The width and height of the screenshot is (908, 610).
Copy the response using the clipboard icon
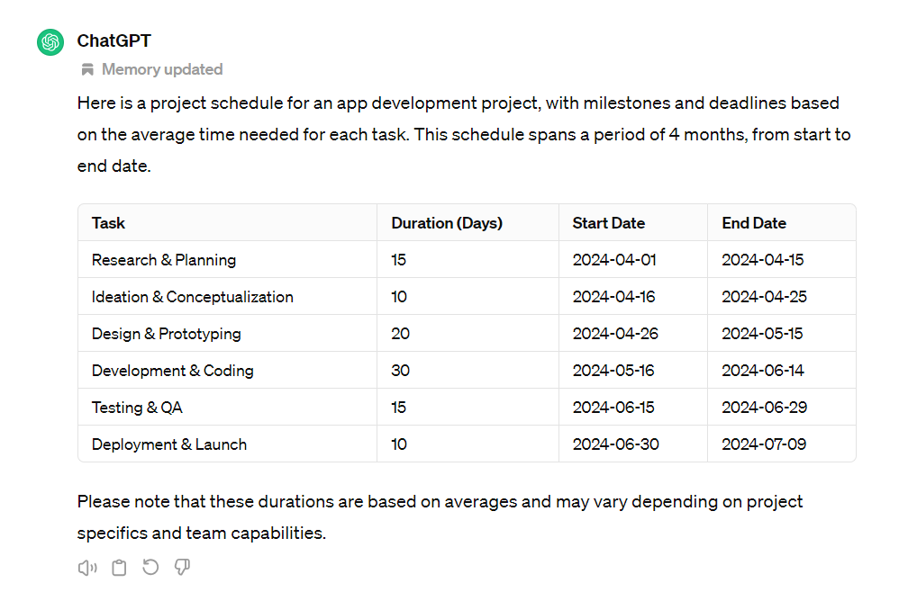[119, 567]
